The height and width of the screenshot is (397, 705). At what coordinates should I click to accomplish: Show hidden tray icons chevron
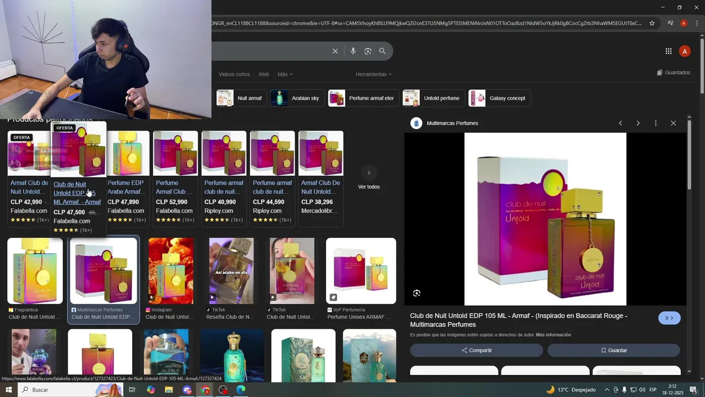607,390
